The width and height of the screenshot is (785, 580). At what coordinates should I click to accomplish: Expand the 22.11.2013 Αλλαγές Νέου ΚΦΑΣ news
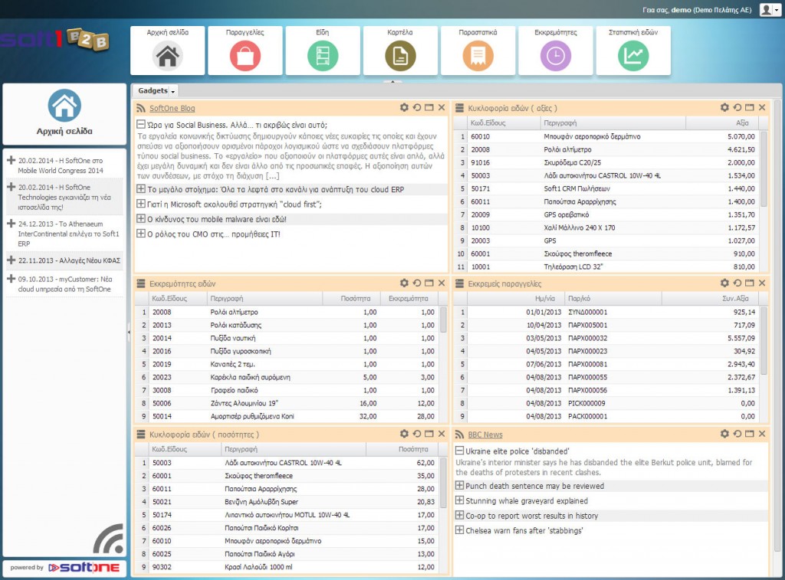pos(11,260)
